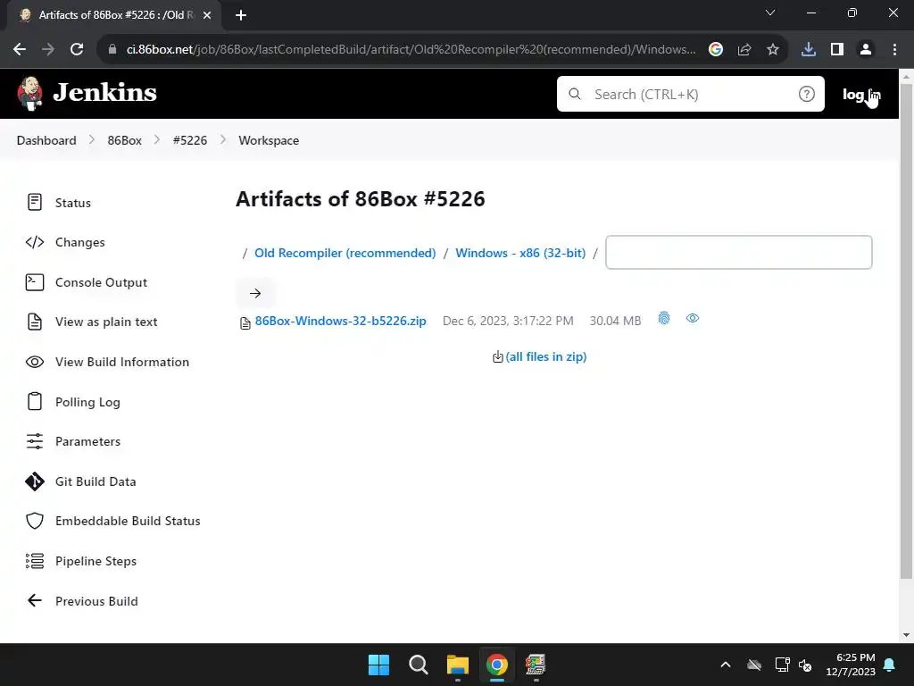The width and height of the screenshot is (914, 686).
Task: Open Embeddable Build Status
Action: (113, 521)
